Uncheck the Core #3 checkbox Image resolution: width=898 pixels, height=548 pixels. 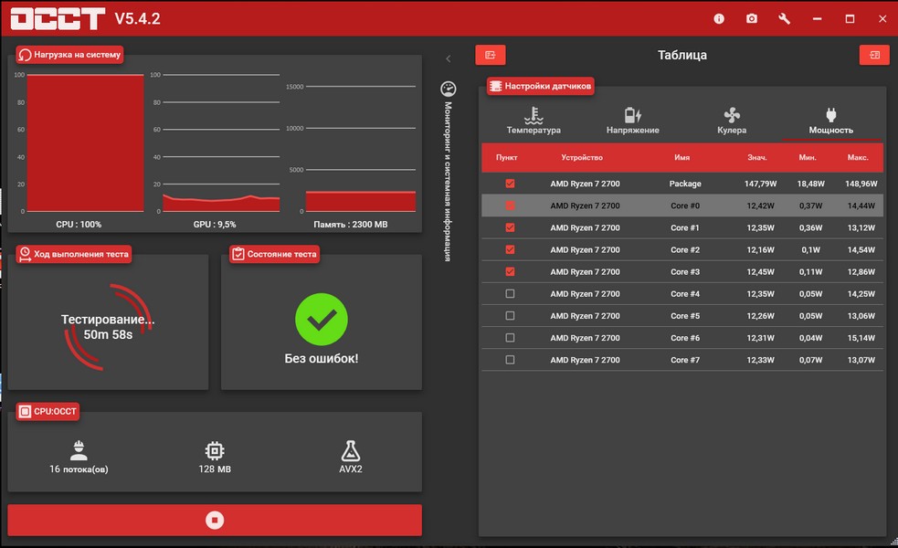coord(510,272)
